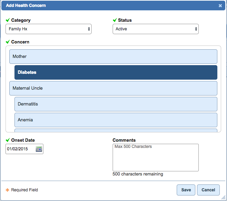Click the Add Health Concern title bar
Screen dimensions: 227x201
(x=103, y=6)
